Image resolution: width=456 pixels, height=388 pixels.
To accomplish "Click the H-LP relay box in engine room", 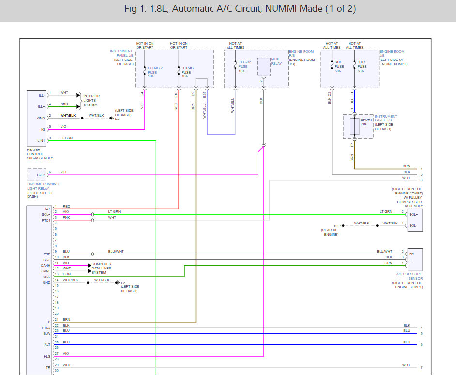I will 263,68.
